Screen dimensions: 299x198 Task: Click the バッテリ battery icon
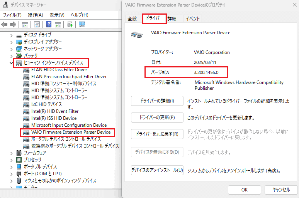click(19, 55)
